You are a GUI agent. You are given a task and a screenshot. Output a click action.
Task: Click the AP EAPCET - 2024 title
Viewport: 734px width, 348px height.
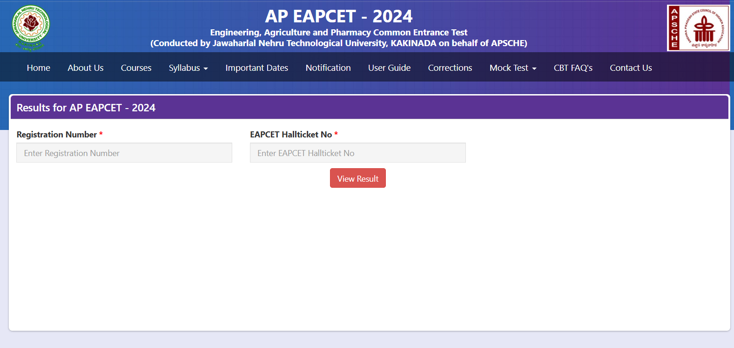pos(339,16)
